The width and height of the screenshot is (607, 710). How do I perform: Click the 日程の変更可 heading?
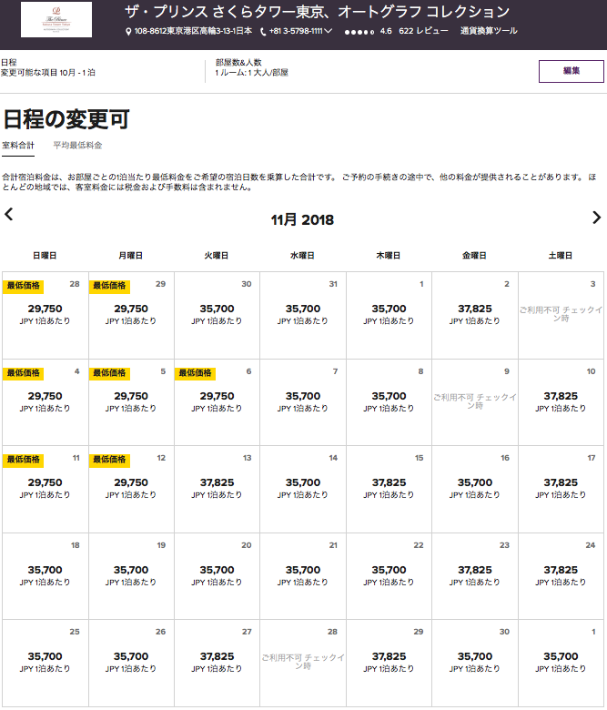tap(66, 120)
